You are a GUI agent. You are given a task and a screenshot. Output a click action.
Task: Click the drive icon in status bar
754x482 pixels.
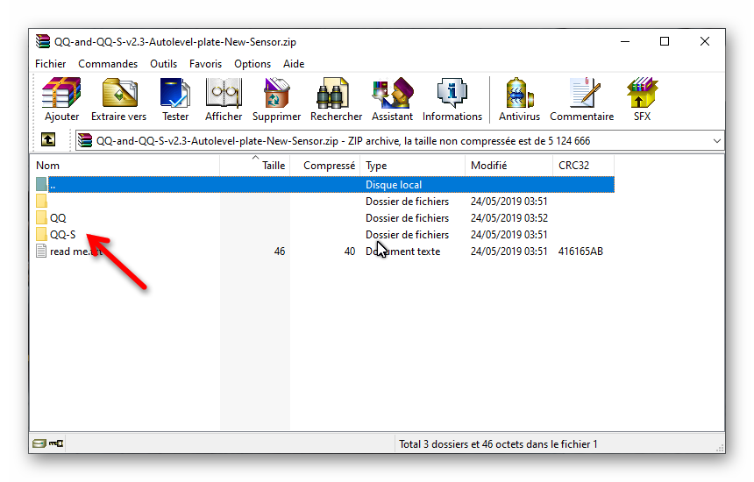(40, 444)
